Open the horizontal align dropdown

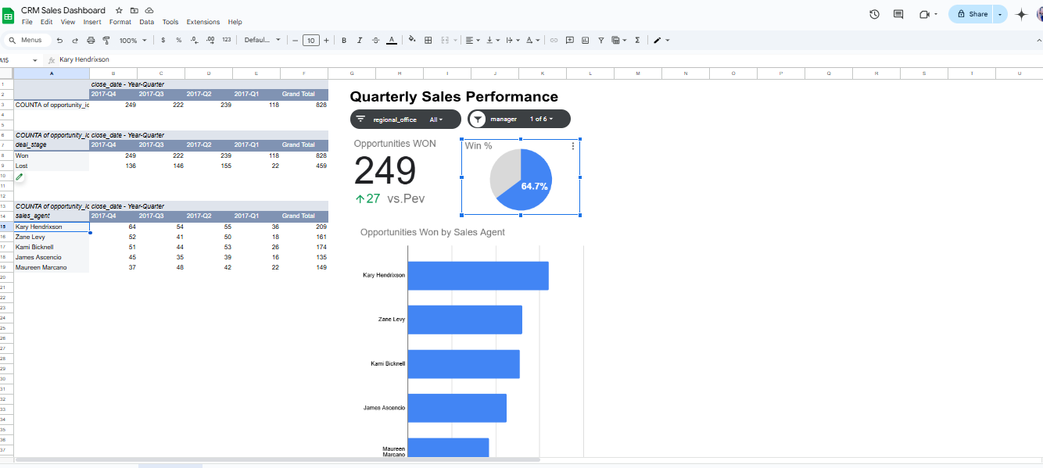click(x=472, y=40)
